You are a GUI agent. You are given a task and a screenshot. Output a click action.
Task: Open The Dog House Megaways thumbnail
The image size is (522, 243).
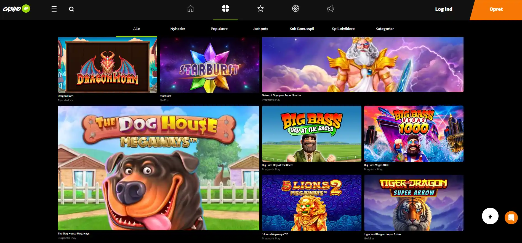click(159, 168)
